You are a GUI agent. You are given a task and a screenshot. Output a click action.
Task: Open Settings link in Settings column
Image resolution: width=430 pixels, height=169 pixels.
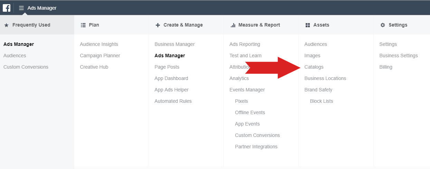388,44
